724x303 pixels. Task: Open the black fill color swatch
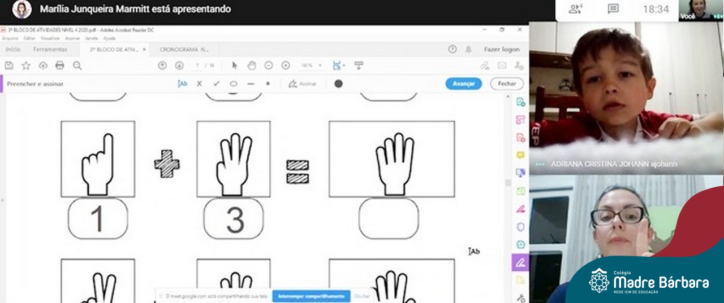click(338, 84)
